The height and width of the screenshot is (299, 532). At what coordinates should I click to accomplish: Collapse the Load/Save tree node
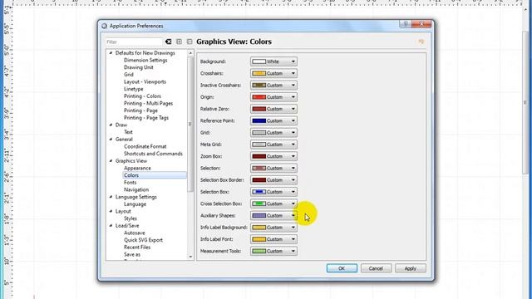[111, 225]
